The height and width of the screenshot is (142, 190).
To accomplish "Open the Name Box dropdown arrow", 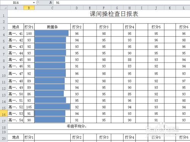I will click(34, 3).
